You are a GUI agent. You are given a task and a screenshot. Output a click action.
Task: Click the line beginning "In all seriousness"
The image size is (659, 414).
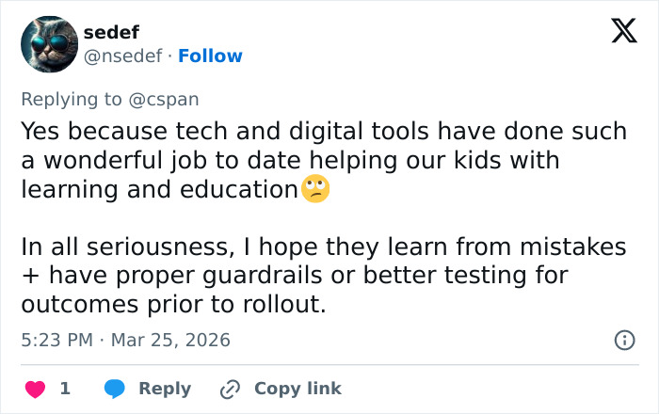pyautogui.click(x=323, y=247)
